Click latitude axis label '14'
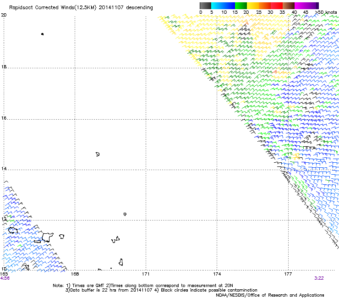The height and width of the screenshot is (298, 339). [4, 168]
